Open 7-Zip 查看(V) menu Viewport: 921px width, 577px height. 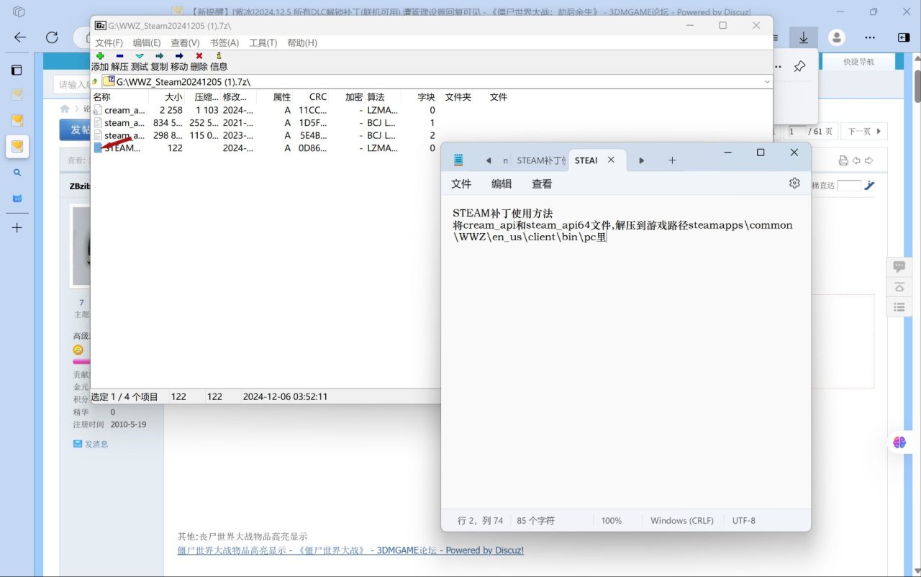point(185,43)
